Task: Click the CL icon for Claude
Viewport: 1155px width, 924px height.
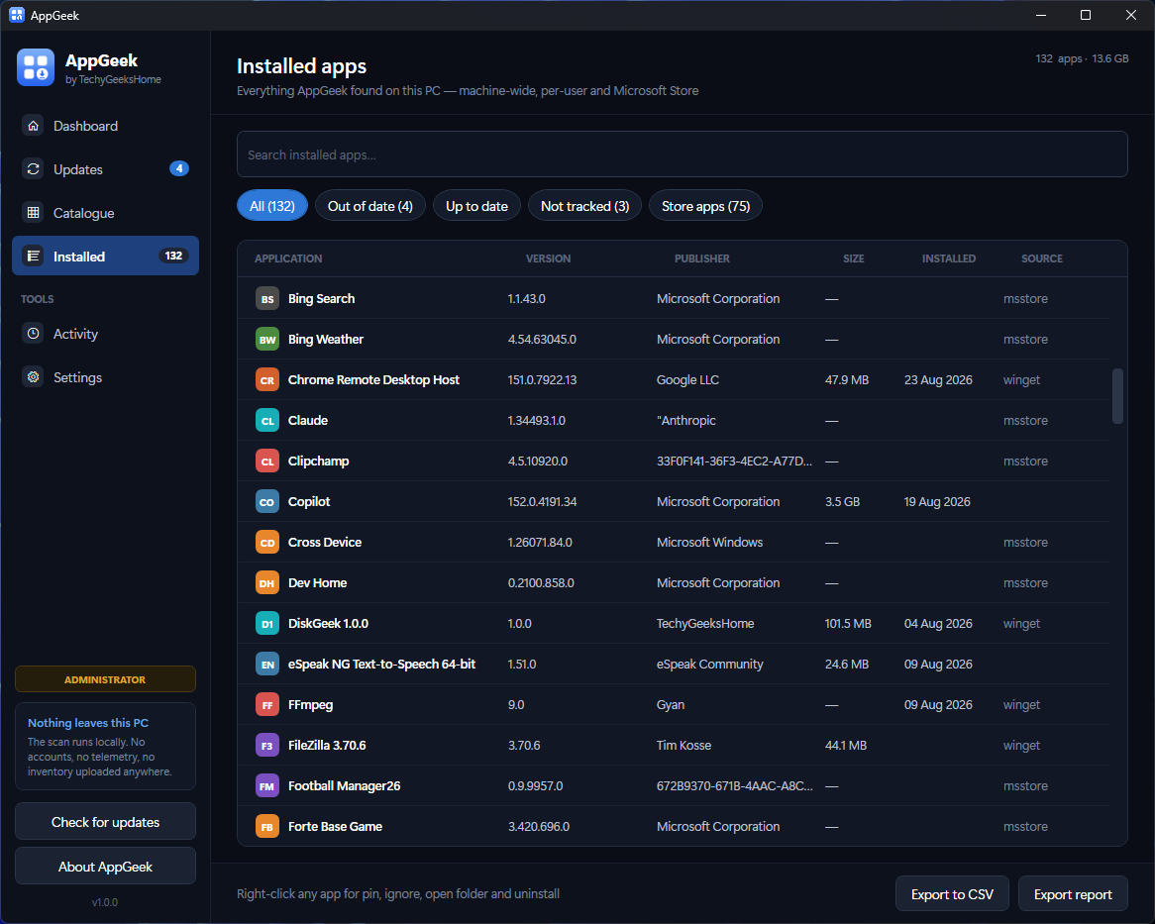Action: (266, 420)
